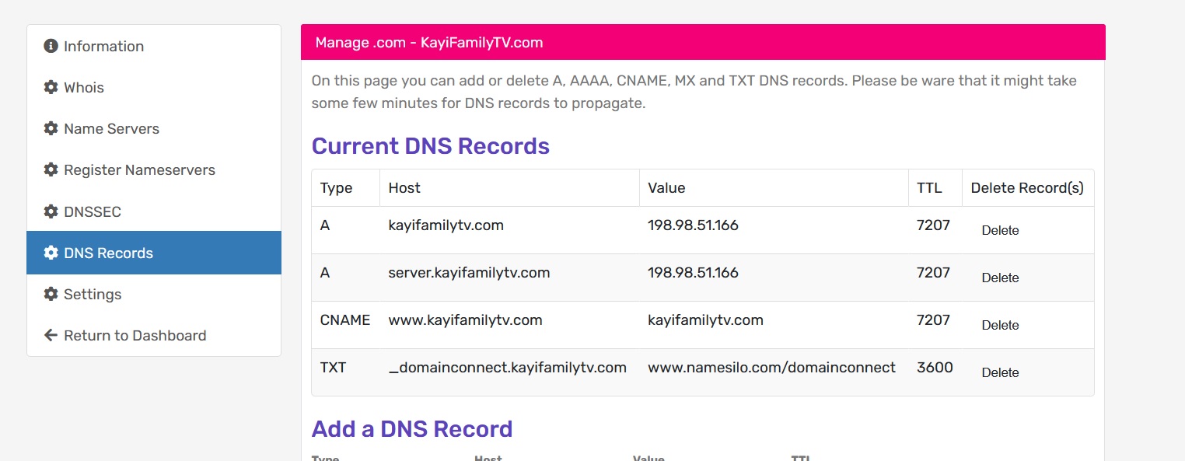Click the gear icon beside DNSSEC
Screen dimensions: 1185x461
point(51,211)
